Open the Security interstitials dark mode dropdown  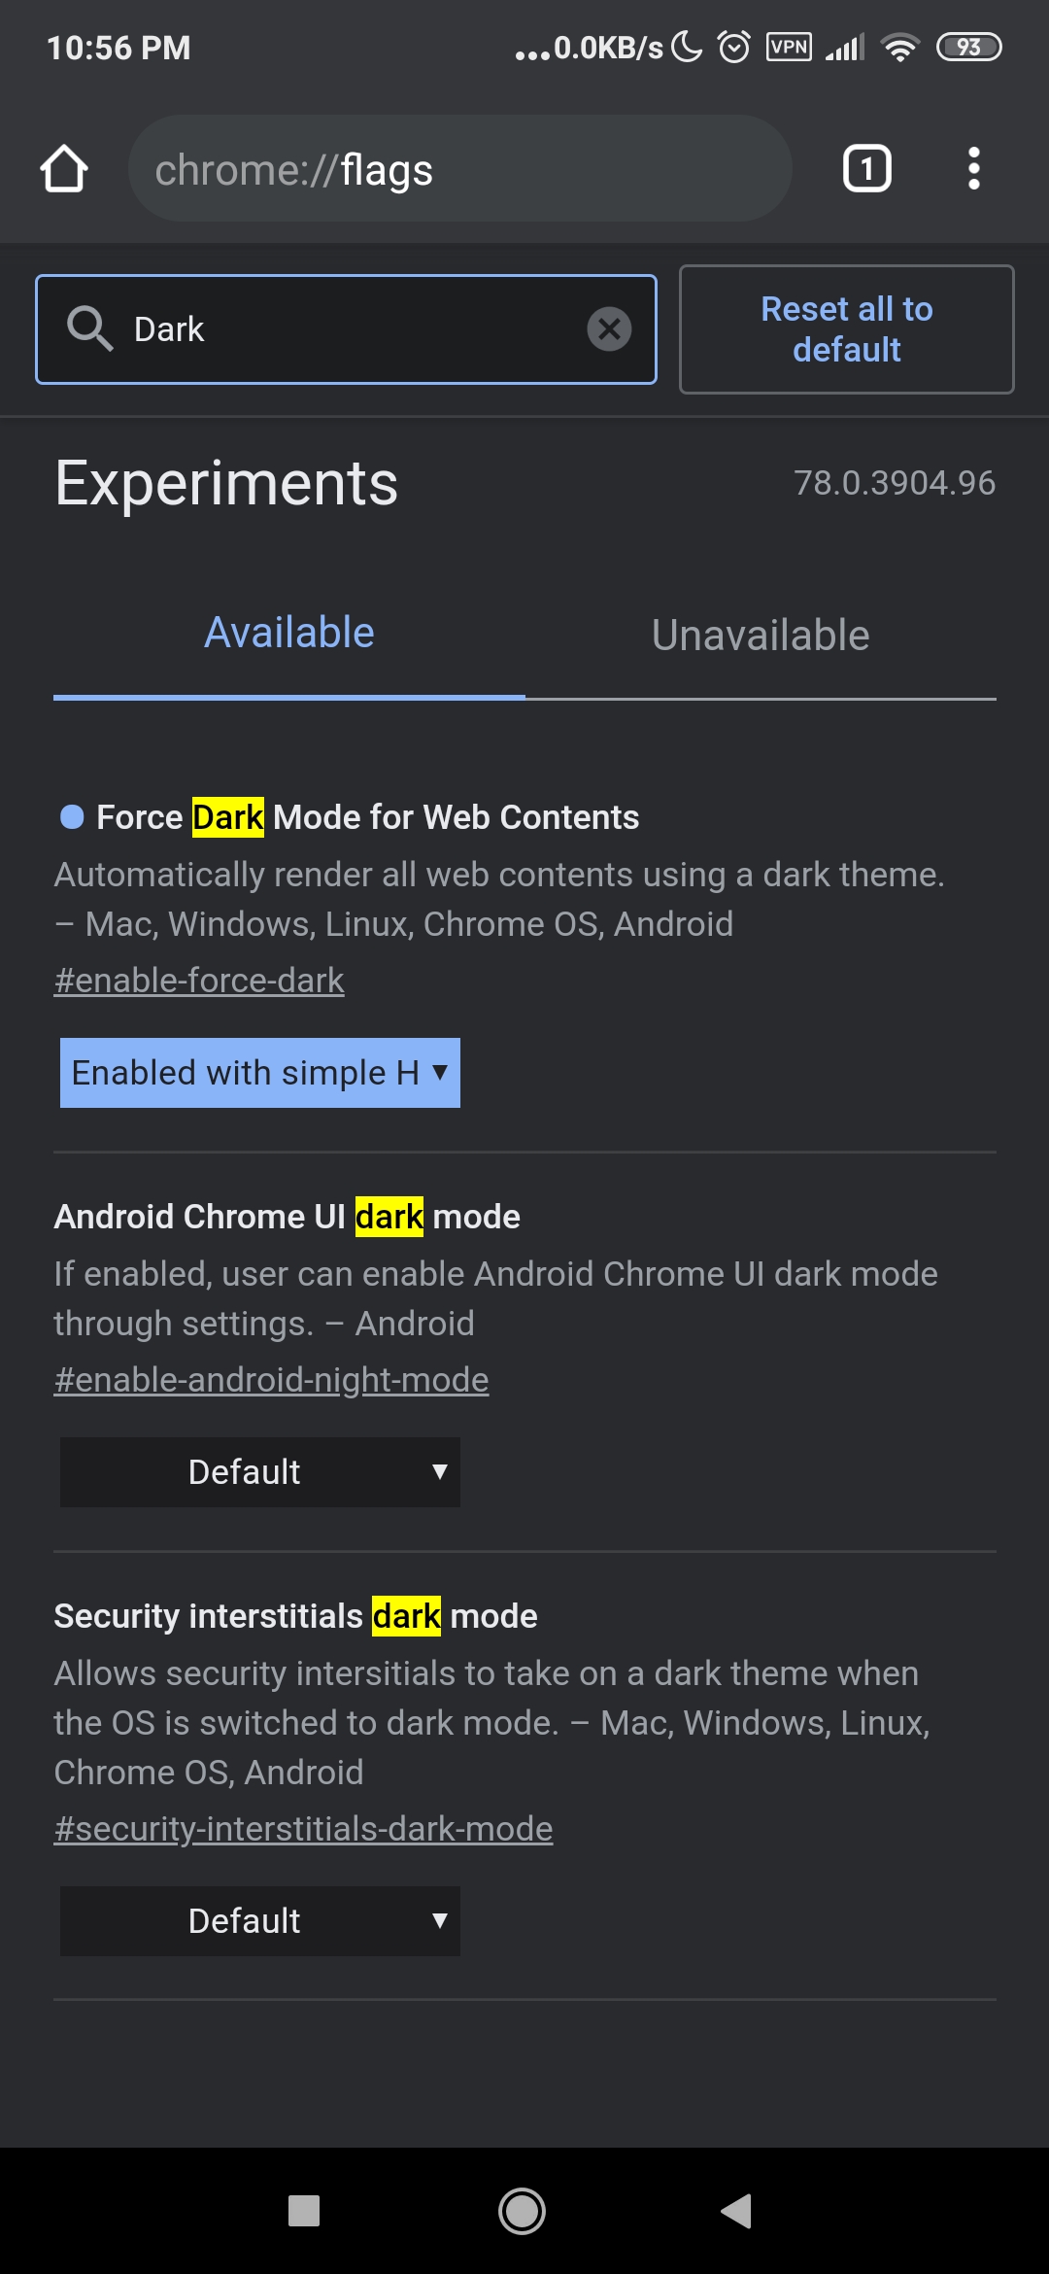point(259,1921)
